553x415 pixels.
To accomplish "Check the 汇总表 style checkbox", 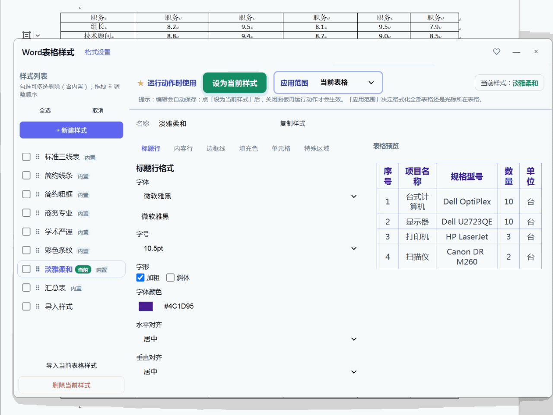I will click(26, 288).
